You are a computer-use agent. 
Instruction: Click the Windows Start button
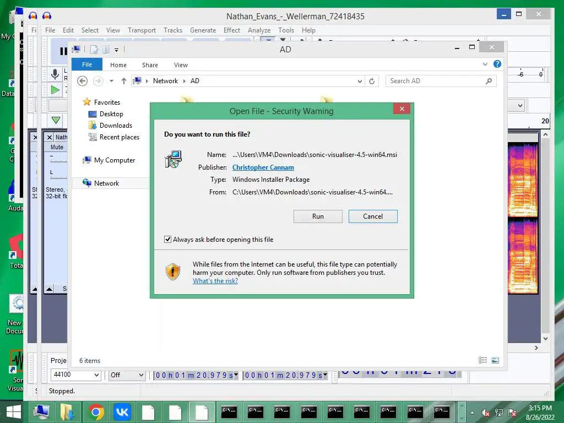coord(13,412)
